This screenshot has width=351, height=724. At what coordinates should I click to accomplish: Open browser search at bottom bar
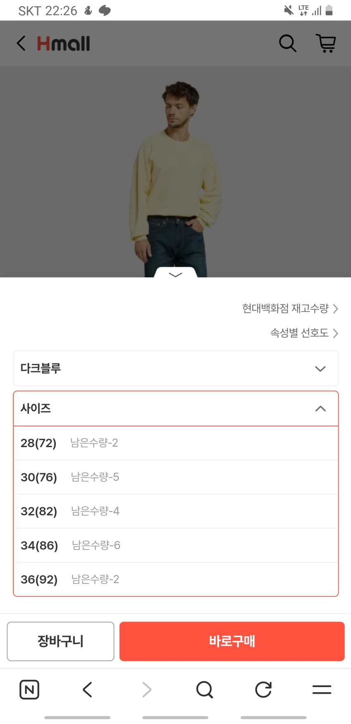[x=205, y=690]
